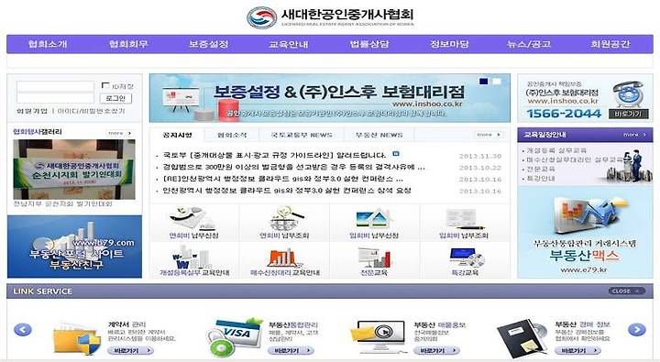The image size is (660, 362).
Task: Open the 전문교육 presentation icon
Action: coord(374,258)
